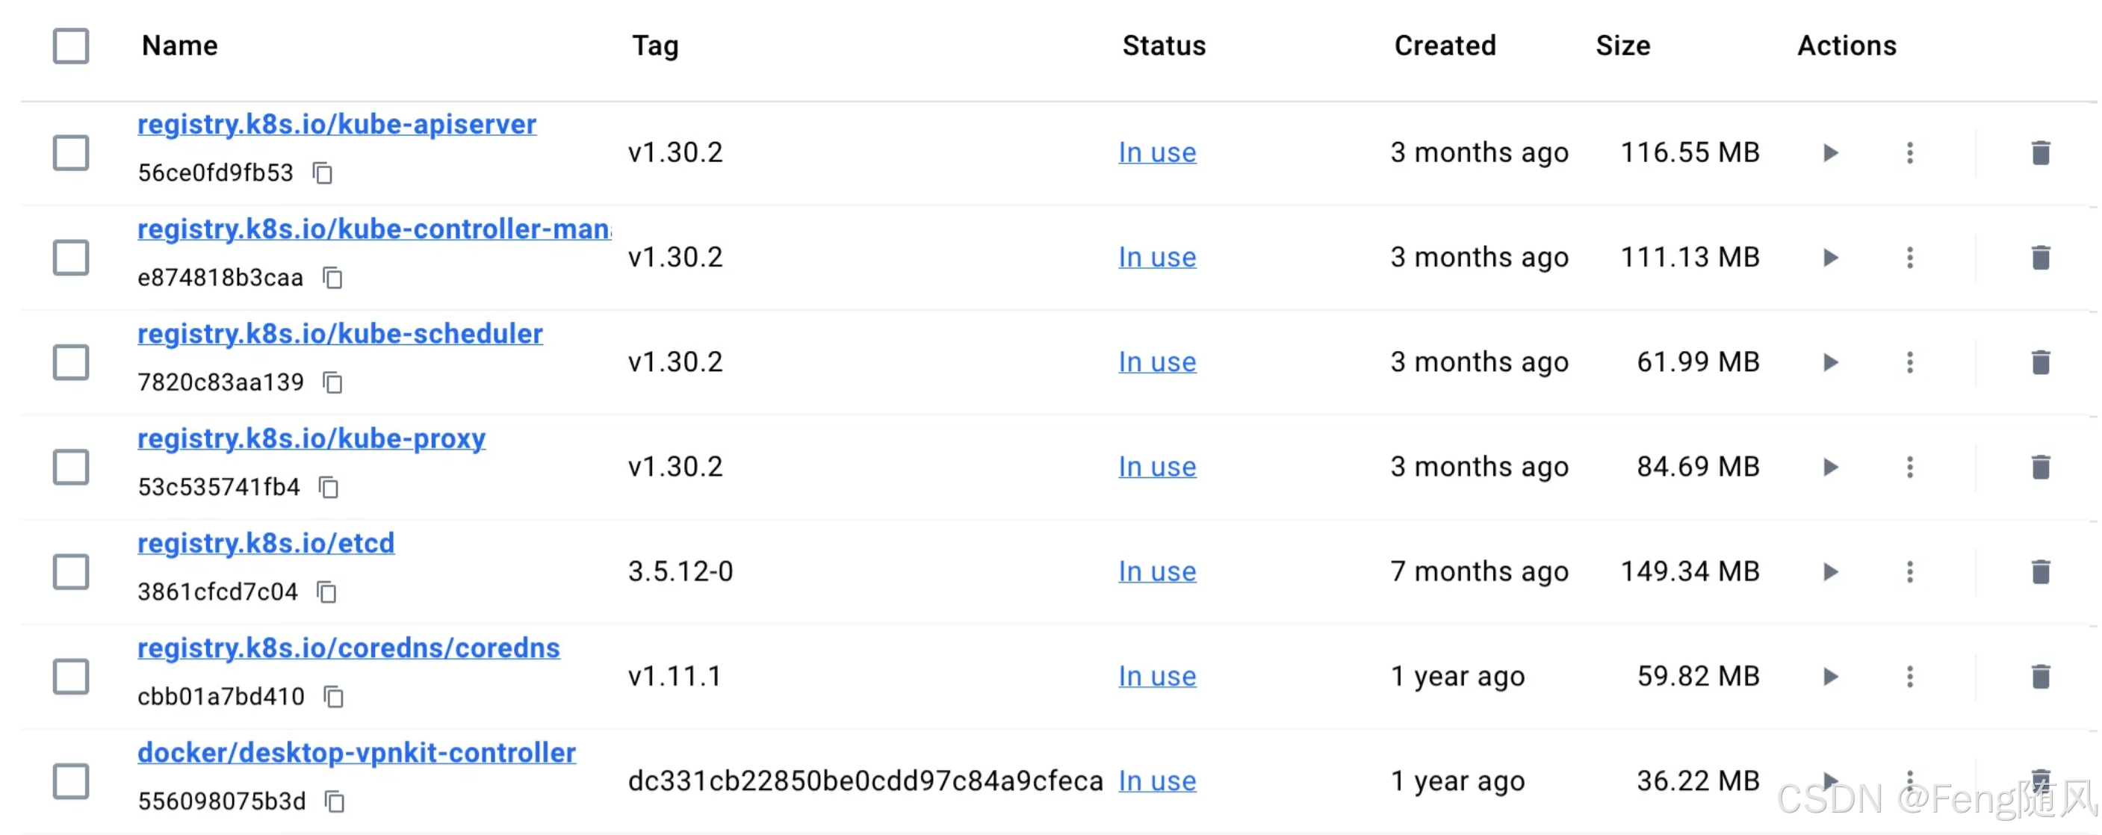Copy image ID 3861cfcd7c04 for etcd

tap(326, 592)
